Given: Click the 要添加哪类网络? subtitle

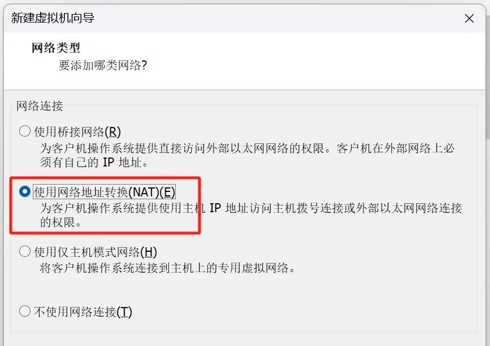Looking at the screenshot, I should (102, 65).
